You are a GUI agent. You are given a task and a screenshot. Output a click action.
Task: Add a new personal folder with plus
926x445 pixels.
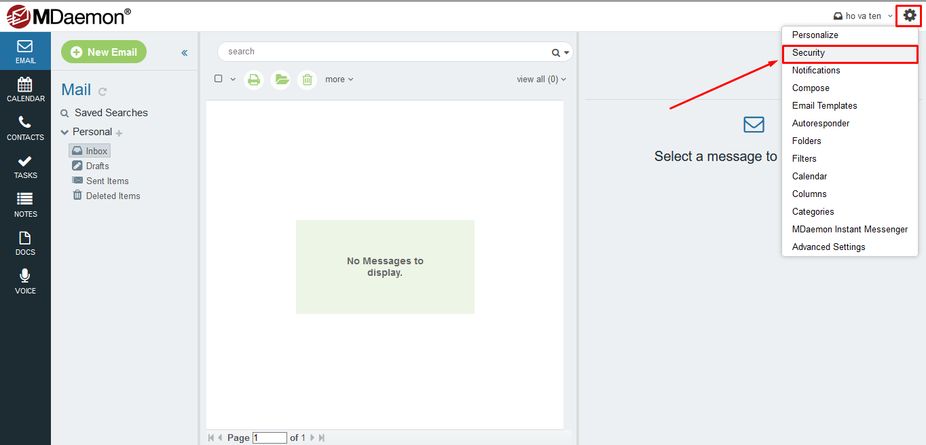[119, 133]
